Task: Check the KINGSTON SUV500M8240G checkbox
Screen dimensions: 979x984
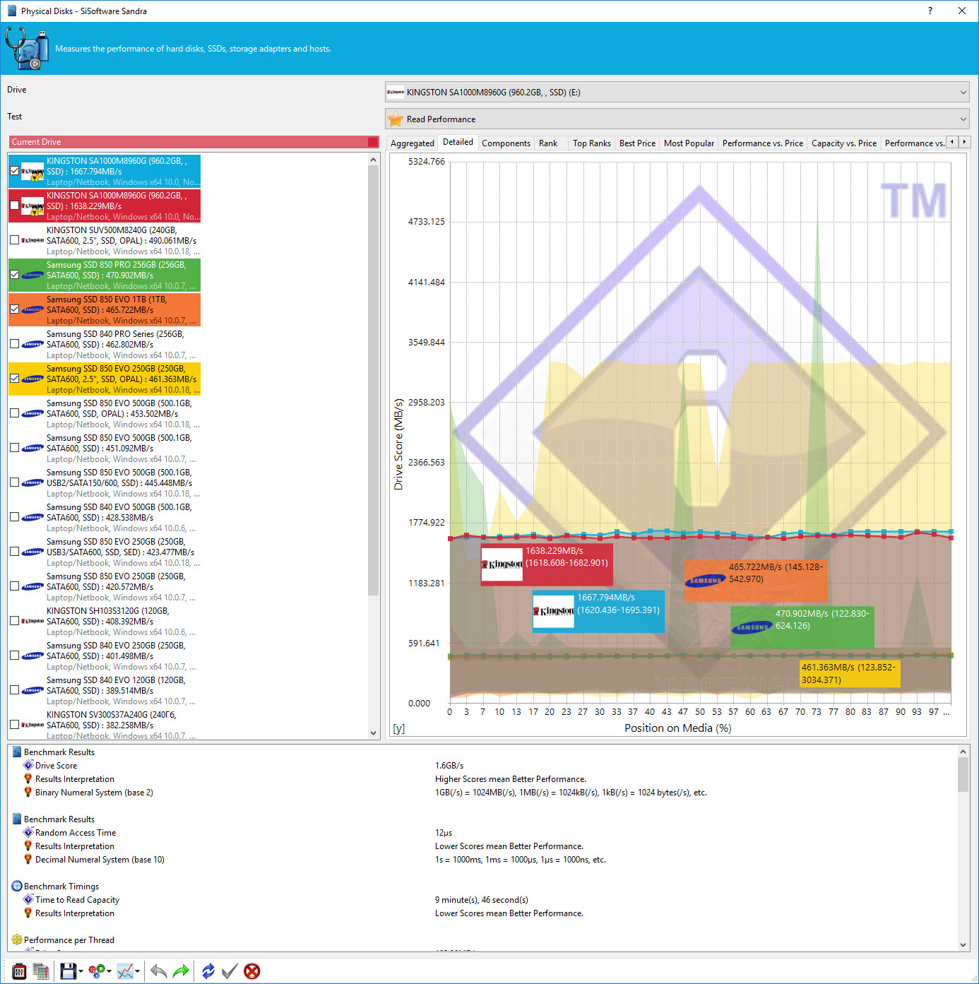Action: 14,240
